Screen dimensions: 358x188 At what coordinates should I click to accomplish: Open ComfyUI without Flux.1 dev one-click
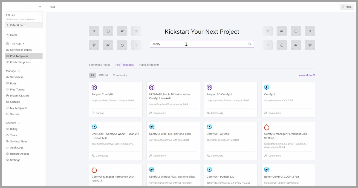click(x=173, y=175)
